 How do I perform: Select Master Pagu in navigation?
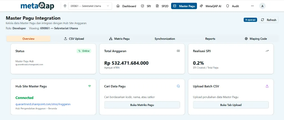pos(184,6)
